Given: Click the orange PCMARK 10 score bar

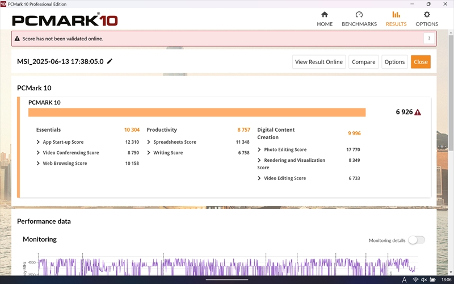Looking at the screenshot, I should 197,112.
